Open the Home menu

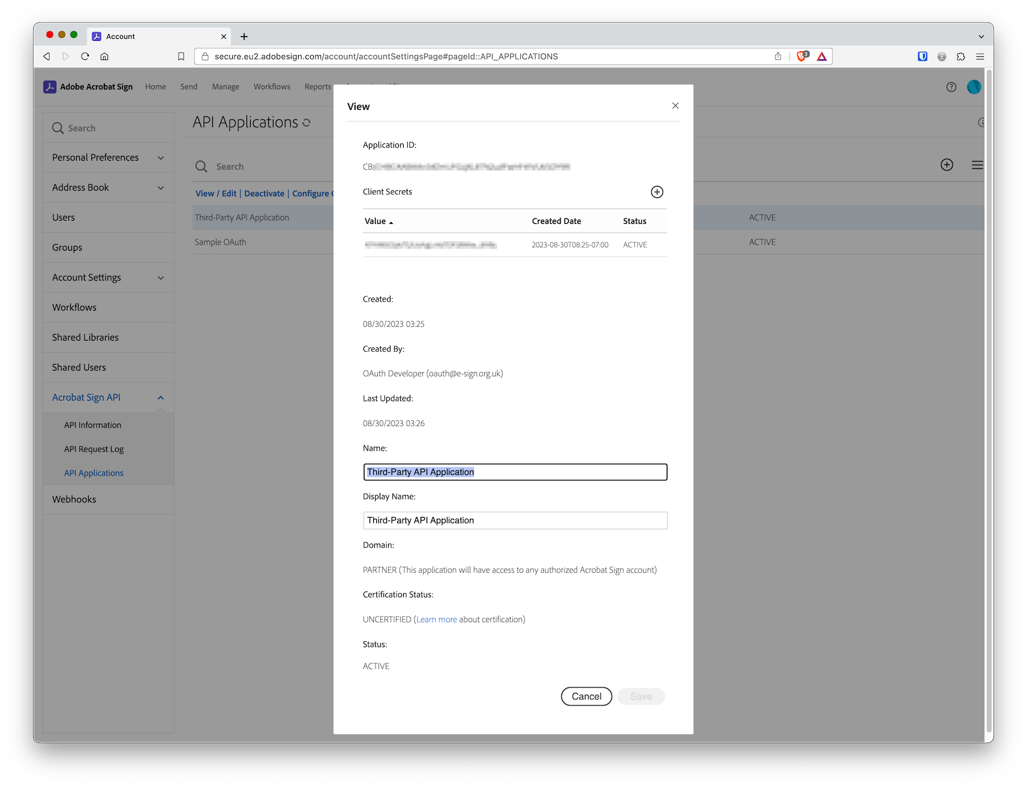pos(155,87)
